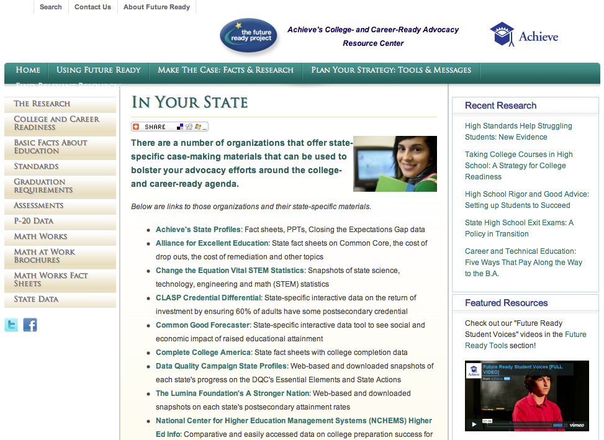Open Alliance for Excellent Education link
Screen dimensions: 604x440
212,243
